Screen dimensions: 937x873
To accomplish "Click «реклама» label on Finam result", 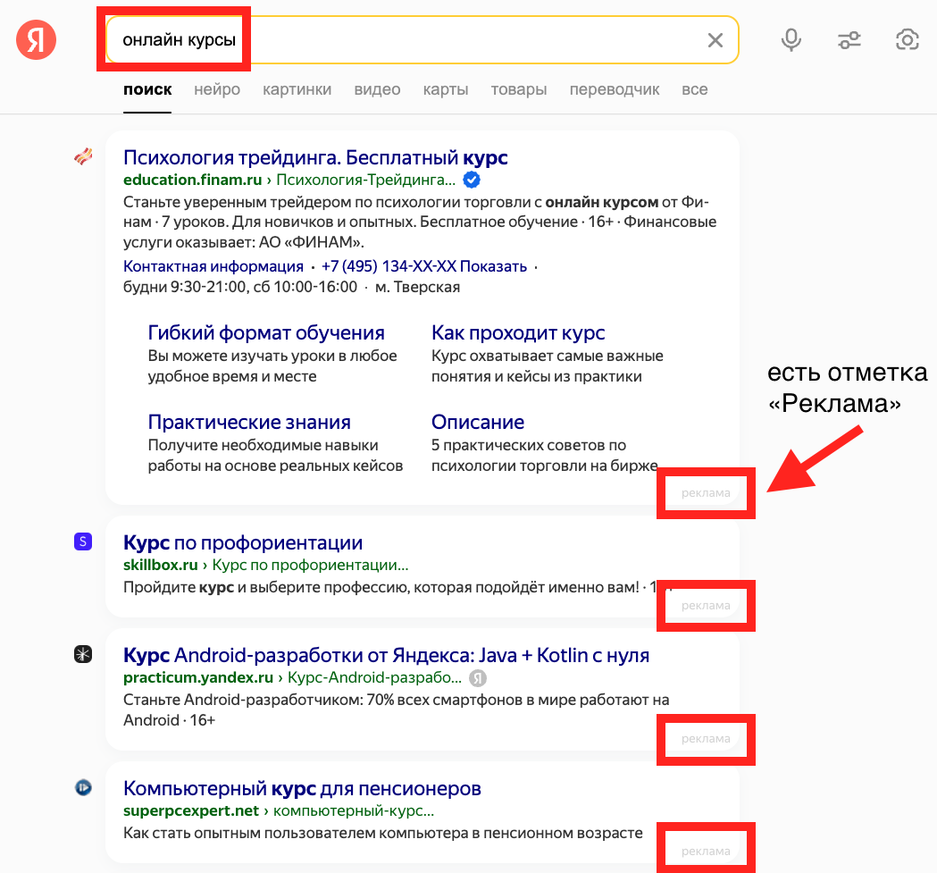I will coord(706,493).
